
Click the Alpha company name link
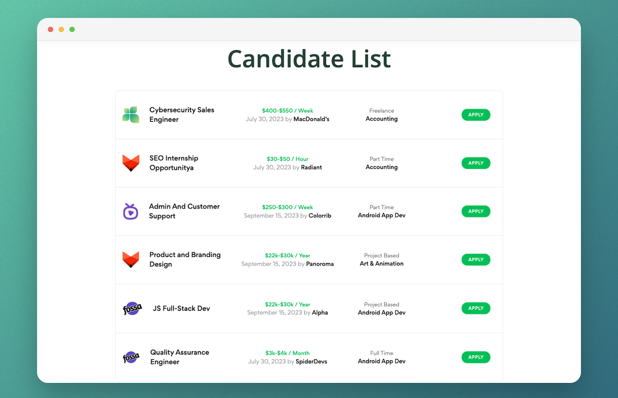[x=320, y=313]
